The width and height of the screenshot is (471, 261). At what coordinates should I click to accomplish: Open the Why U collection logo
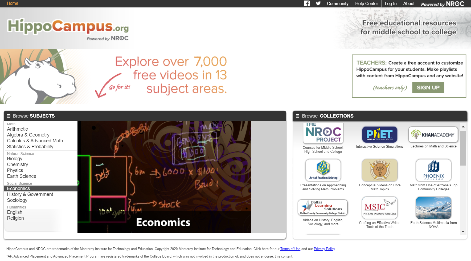point(380,170)
